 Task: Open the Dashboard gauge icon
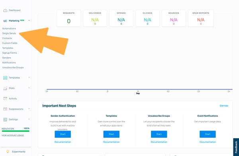coord(5,10)
